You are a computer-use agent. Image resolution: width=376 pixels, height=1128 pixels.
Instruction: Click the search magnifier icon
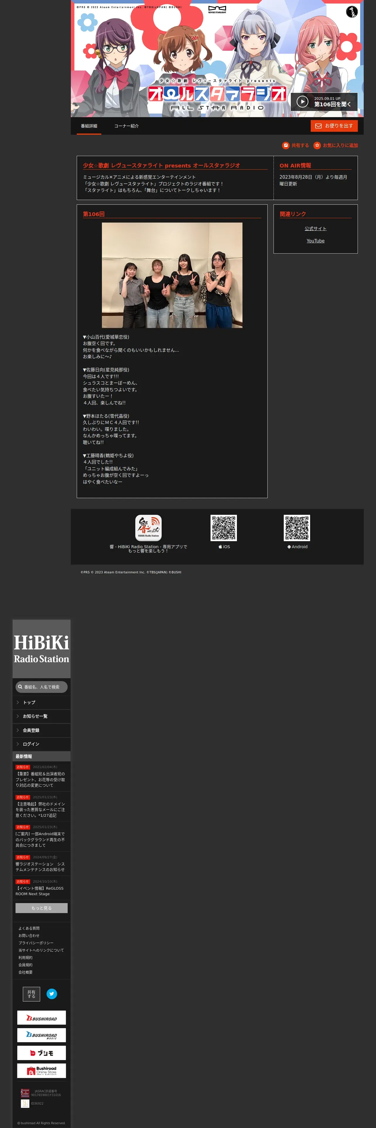20,687
